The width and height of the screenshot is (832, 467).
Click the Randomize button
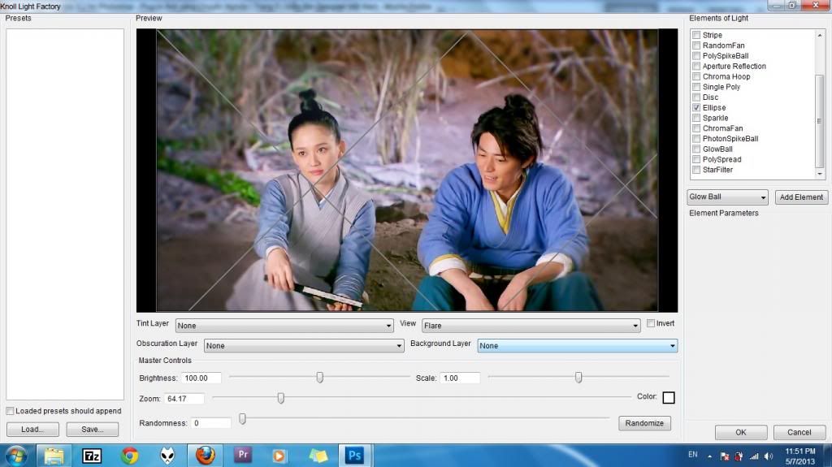pos(644,423)
